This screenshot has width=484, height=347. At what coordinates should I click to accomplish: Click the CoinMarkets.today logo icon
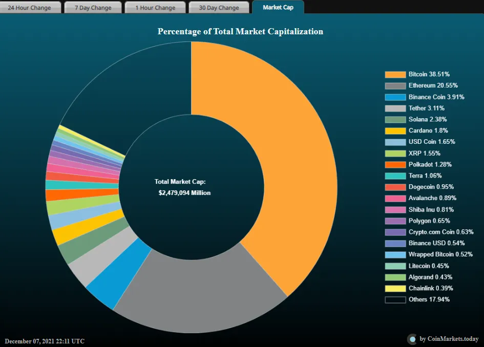(x=412, y=339)
